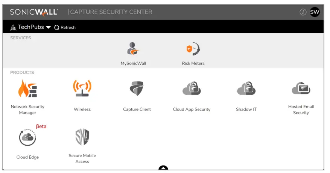
Task: Click the Hosted Email Security label
Action: tap(301, 110)
